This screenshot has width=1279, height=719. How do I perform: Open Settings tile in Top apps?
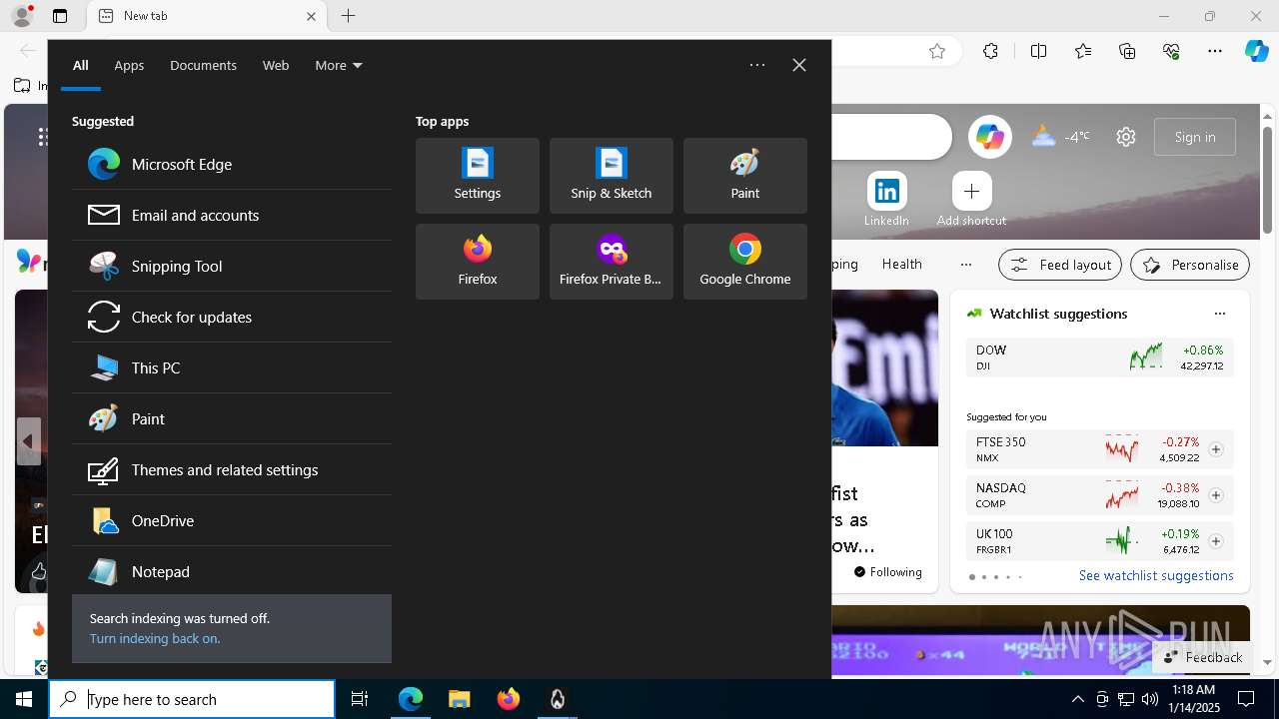478,176
